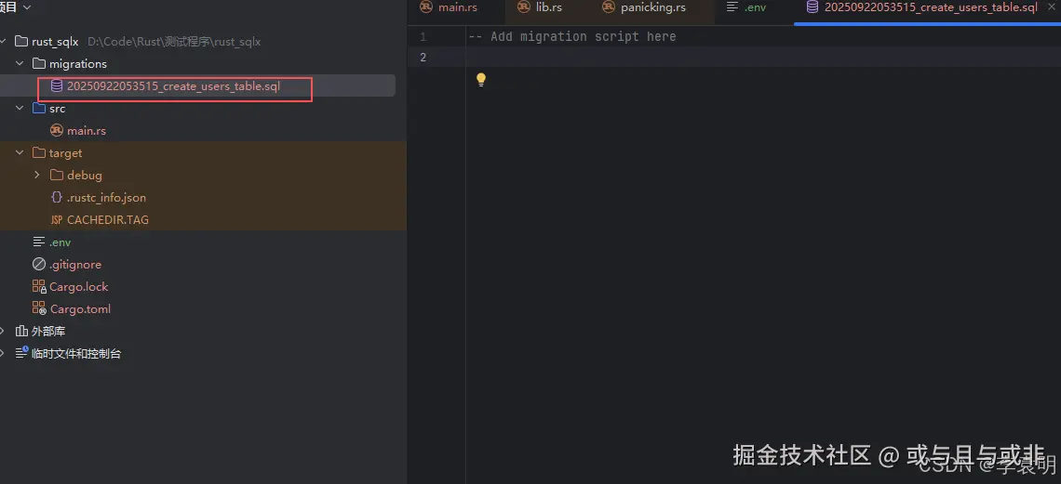The image size is (1061, 484).
Task: Select rust_sqlx project root in tree
Action: [x=56, y=41]
